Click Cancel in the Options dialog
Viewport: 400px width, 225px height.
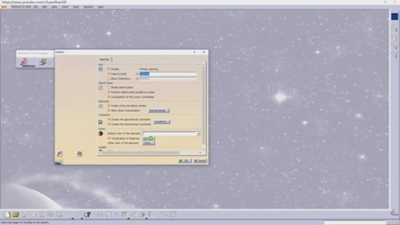click(x=200, y=161)
